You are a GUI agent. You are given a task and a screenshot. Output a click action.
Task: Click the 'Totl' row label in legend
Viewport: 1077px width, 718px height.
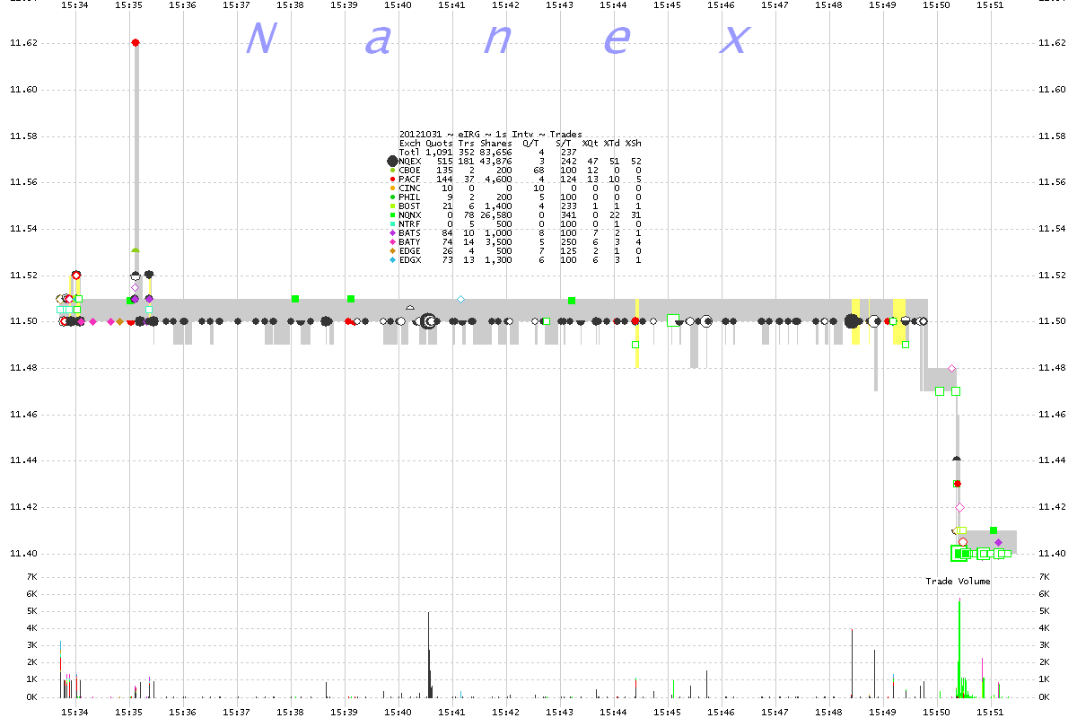tap(409, 153)
